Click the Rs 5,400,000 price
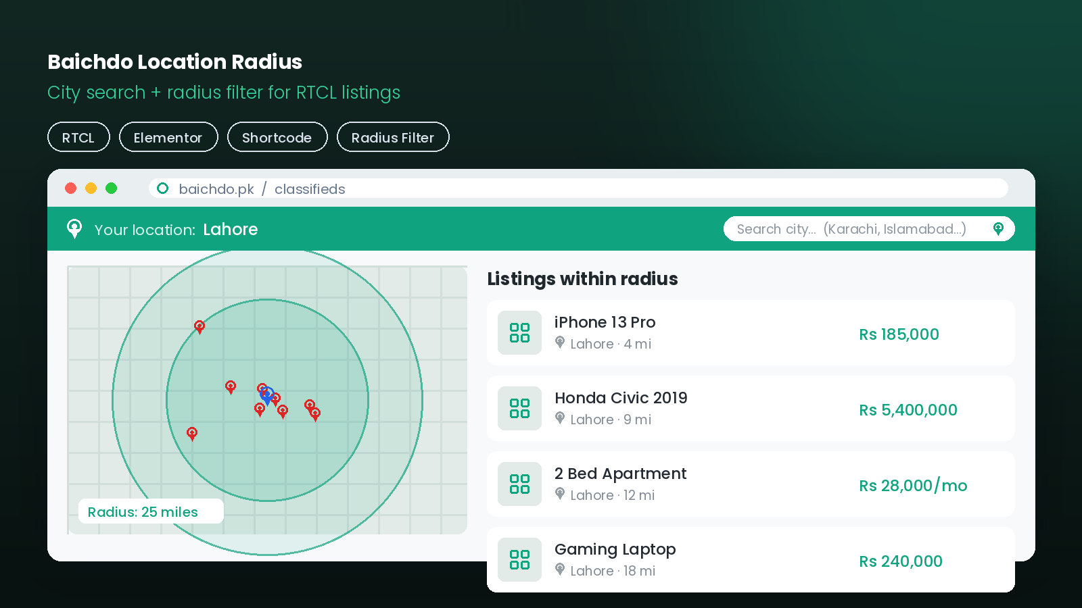Viewport: 1082px width, 608px height. pos(908,410)
